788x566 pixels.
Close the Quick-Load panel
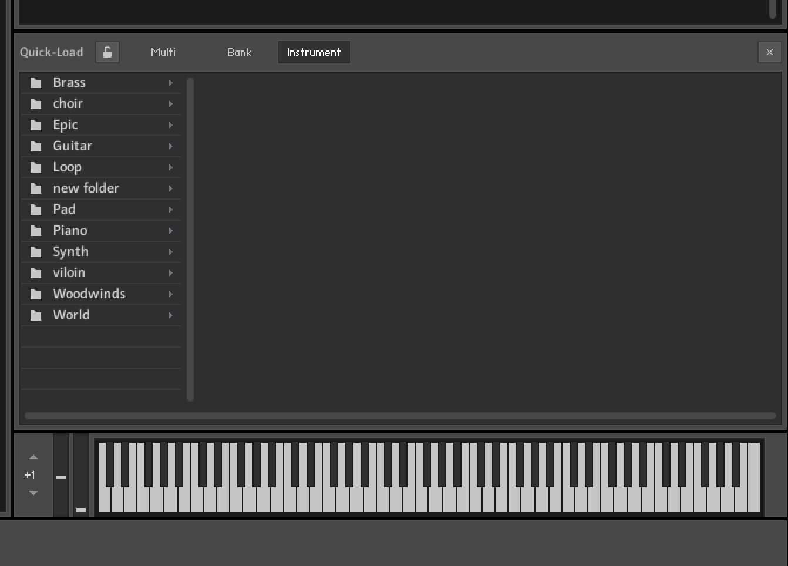click(x=769, y=52)
